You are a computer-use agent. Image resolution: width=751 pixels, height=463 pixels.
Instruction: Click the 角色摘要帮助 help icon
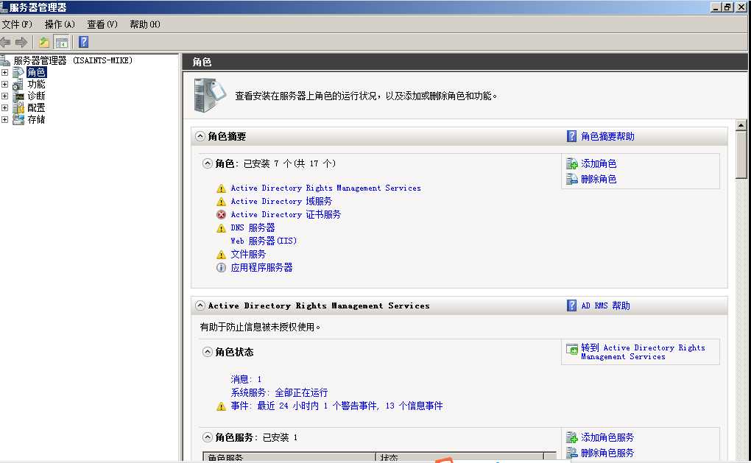571,136
